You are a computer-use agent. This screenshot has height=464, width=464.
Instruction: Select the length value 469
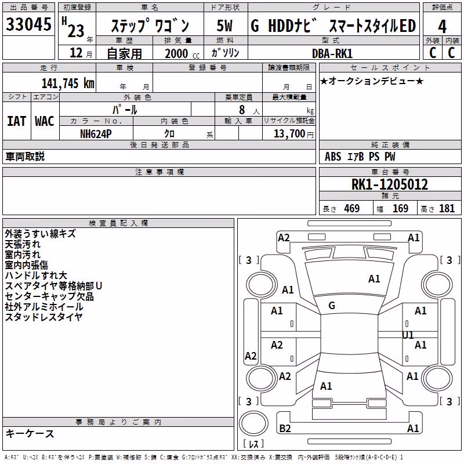point(352,208)
